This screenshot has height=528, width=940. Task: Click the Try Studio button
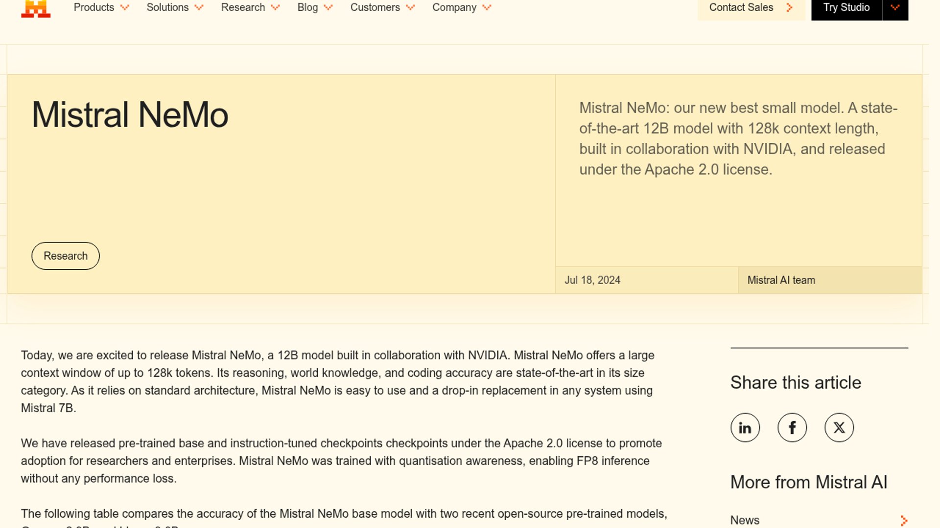(846, 7)
